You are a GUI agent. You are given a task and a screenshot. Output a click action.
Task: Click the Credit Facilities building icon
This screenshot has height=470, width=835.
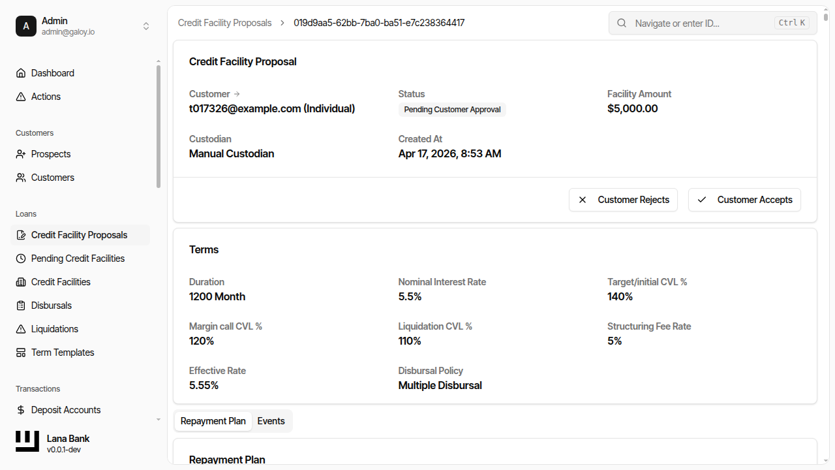pos(21,282)
